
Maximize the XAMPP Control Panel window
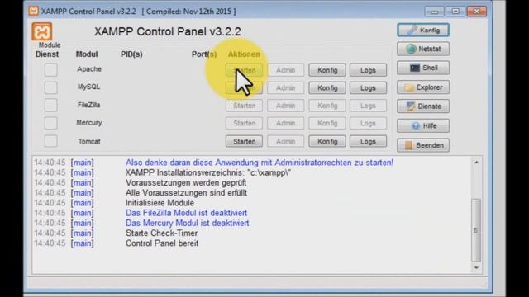coord(455,12)
